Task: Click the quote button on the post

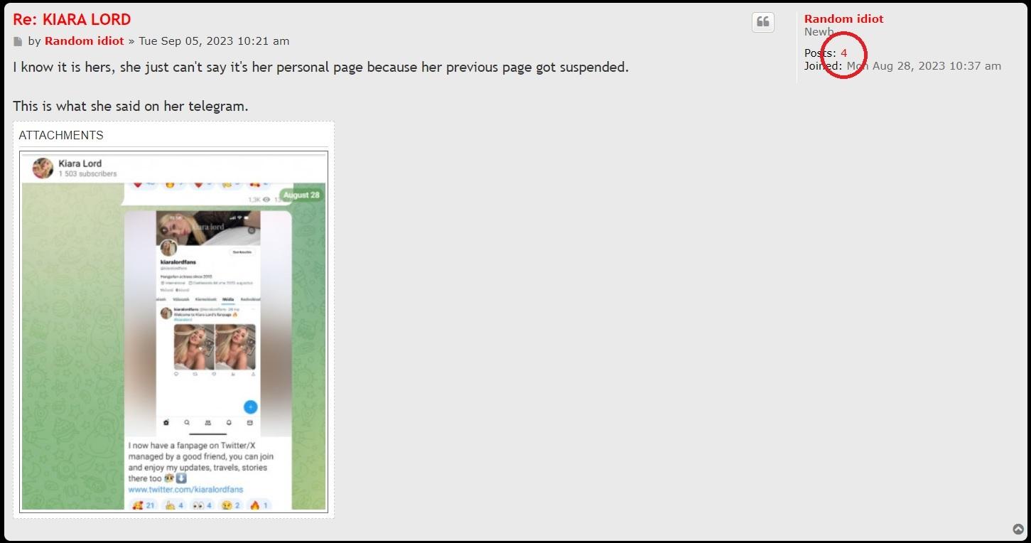Action: 763,22
